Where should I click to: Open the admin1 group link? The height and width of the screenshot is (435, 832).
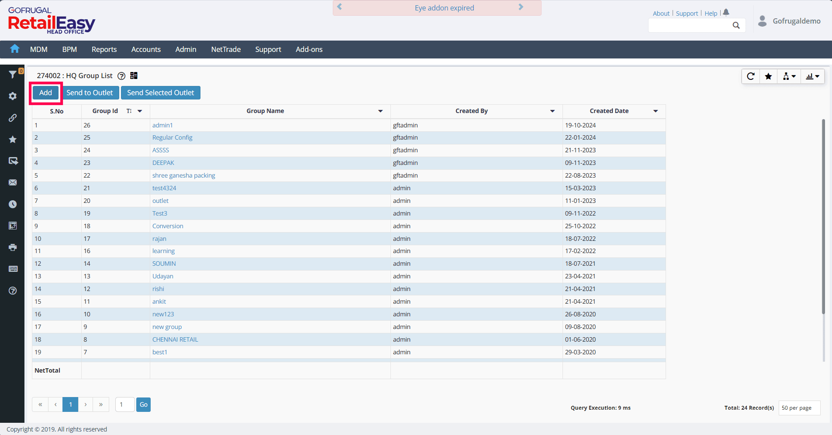(x=162, y=125)
